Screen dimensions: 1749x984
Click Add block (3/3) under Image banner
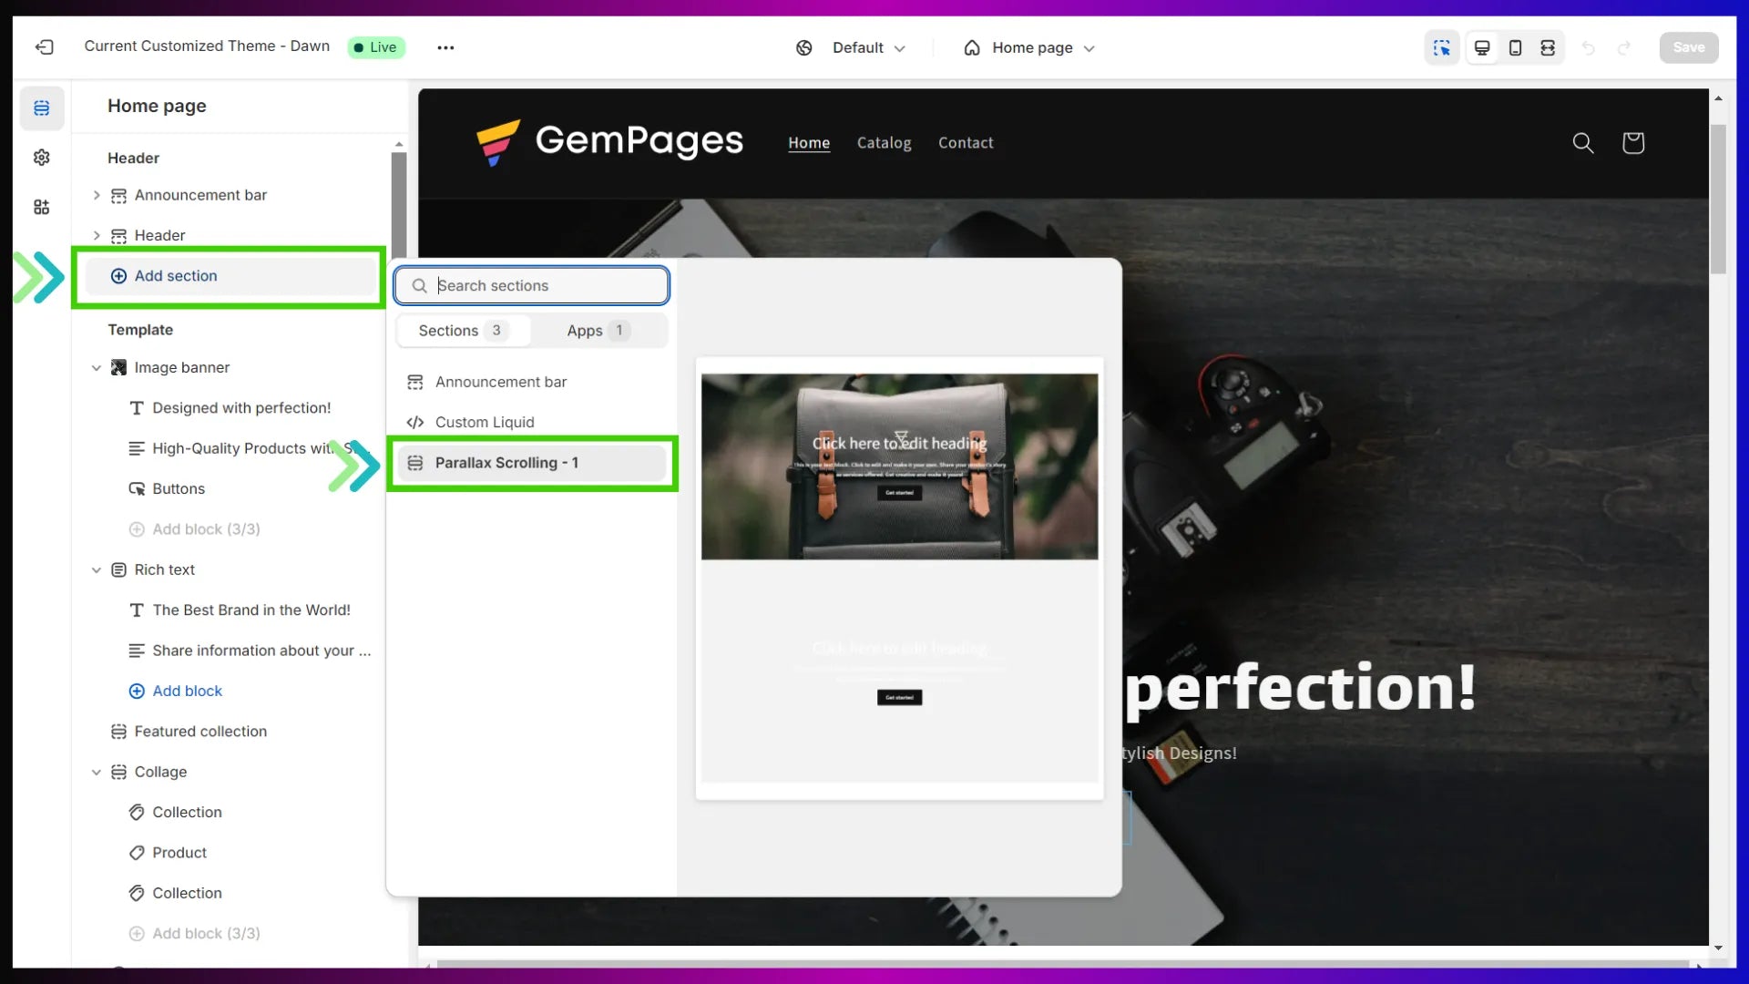195,529
